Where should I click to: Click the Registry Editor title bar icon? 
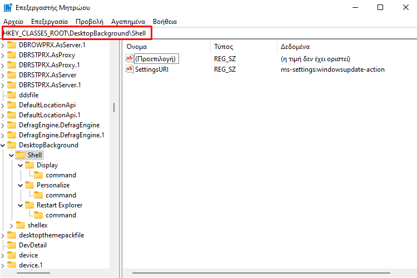(x=8, y=7)
